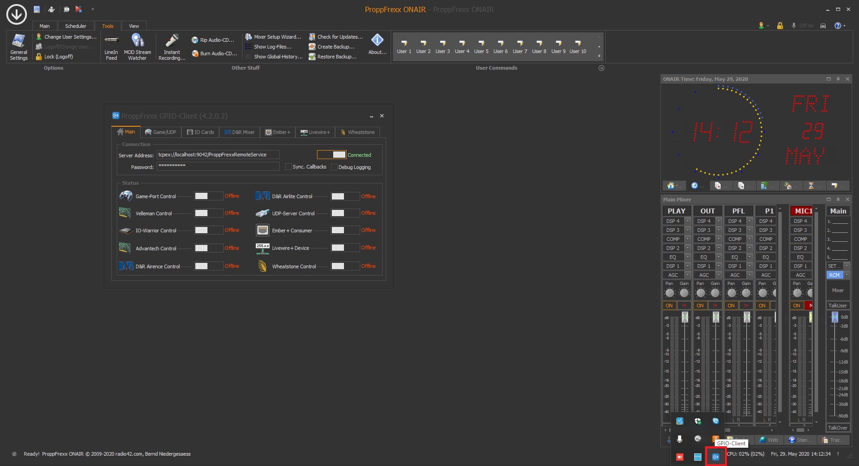
Task: Open General Settings in the ribbon
Action: pos(18,47)
